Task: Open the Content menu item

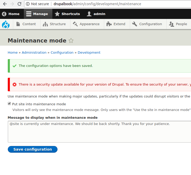Action: 26,24
